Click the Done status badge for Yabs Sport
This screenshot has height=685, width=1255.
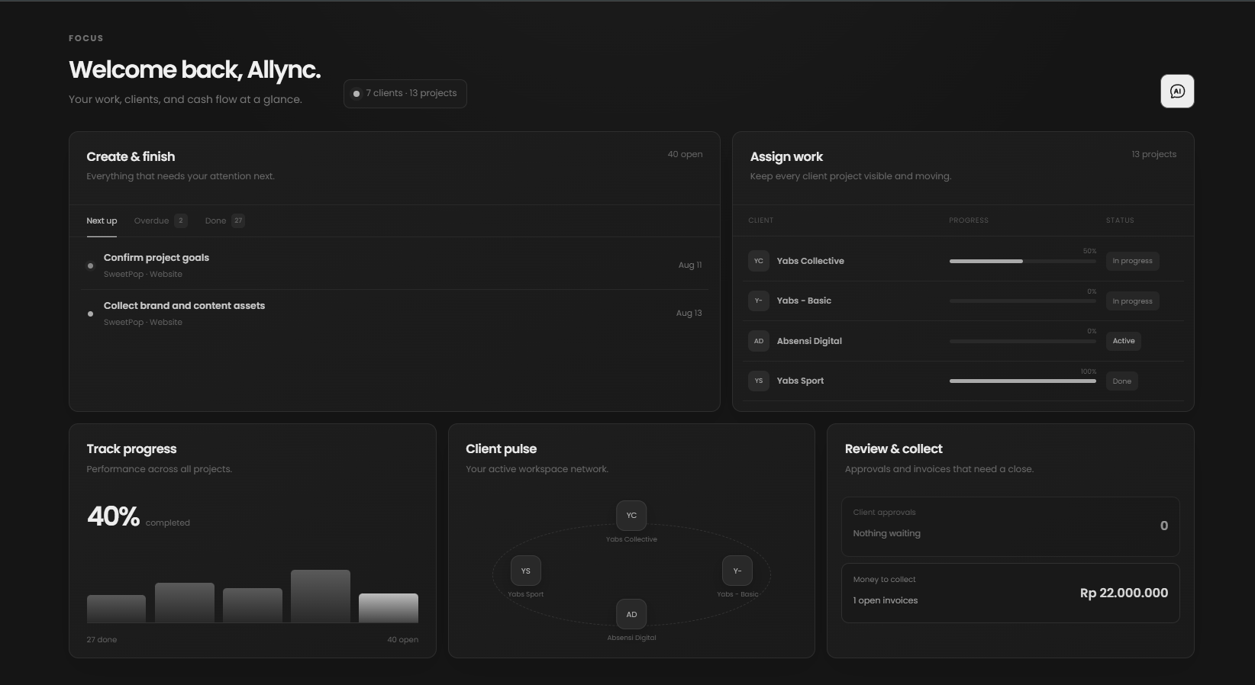point(1122,381)
